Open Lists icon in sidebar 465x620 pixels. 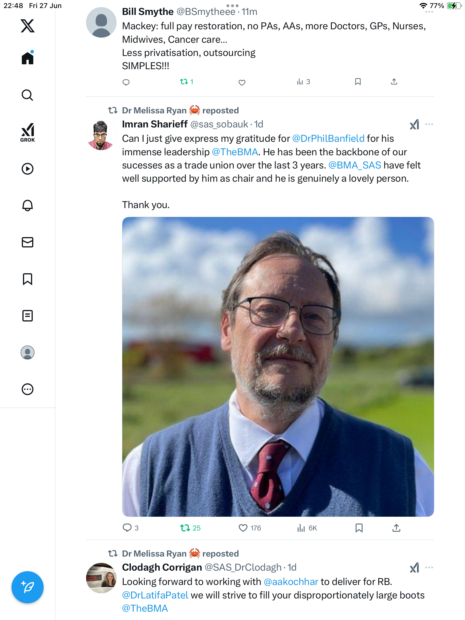pos(28,316)
